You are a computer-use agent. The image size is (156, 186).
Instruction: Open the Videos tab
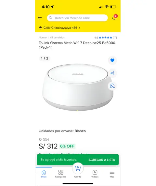(x=95, y=174)
